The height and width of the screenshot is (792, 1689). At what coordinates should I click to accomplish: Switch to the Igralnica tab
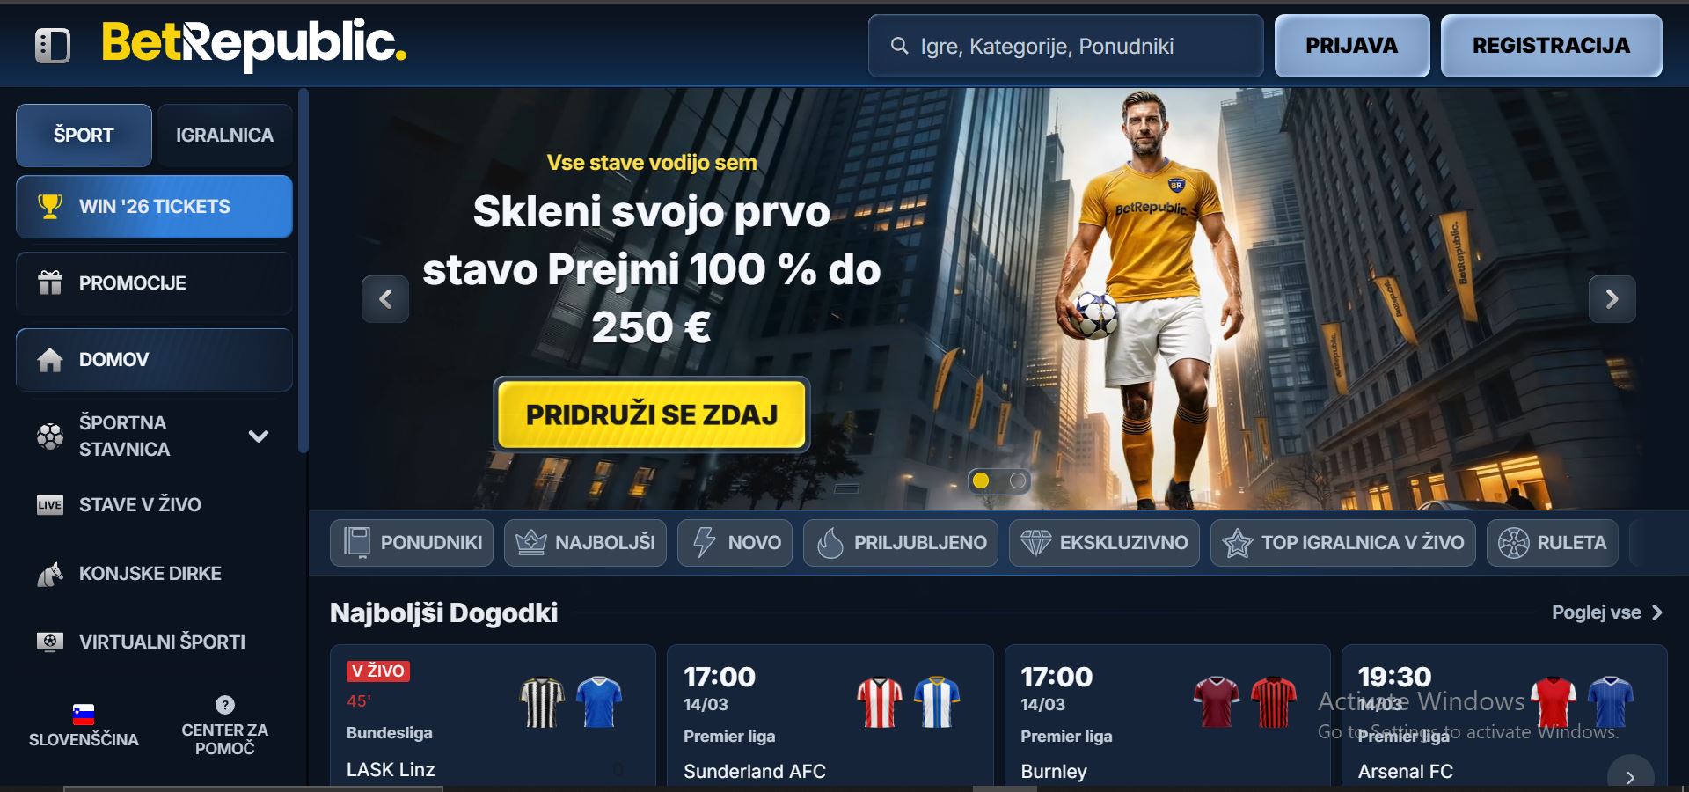click(x=224, y=135)
